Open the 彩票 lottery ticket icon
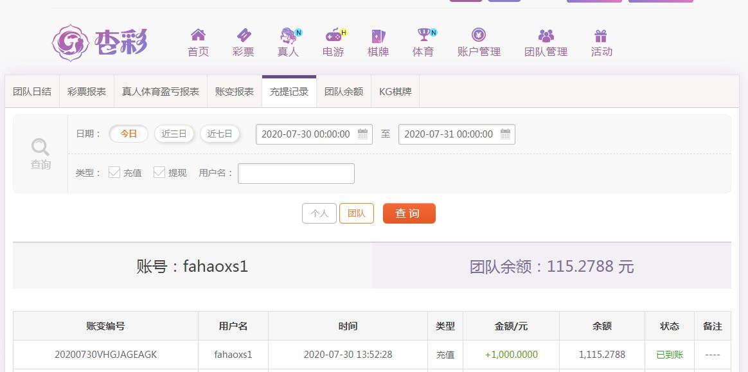Image resolution: width=748 pixels, height=372 pixels. click(x=244, y=35)
